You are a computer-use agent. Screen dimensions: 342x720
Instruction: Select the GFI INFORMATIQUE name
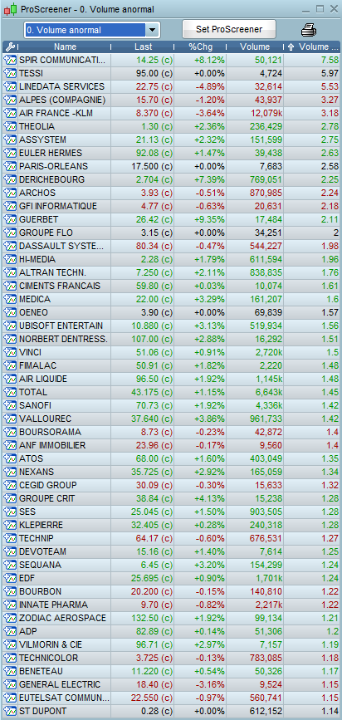pyautogui.click(x=58, y=206)
